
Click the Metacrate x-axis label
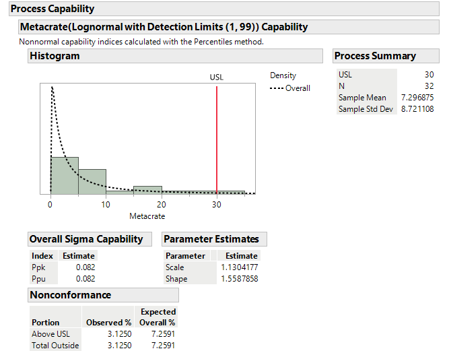pyautogui.click(x=147, y=216)
